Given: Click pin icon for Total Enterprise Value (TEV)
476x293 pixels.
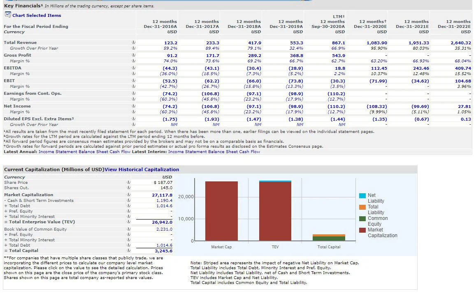Looking at the screenshot, I should click(128, 222).
